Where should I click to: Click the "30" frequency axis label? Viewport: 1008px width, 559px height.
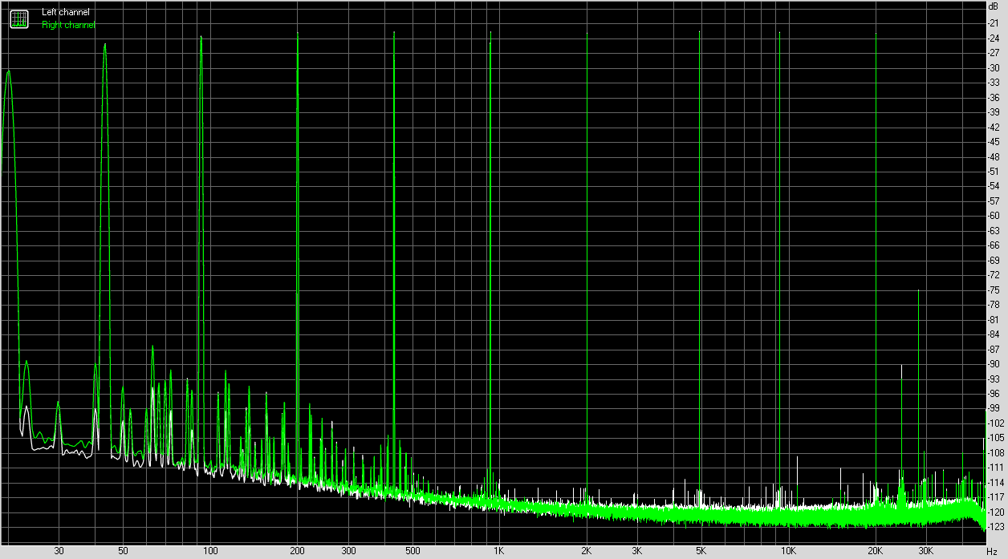click(59, 551)
